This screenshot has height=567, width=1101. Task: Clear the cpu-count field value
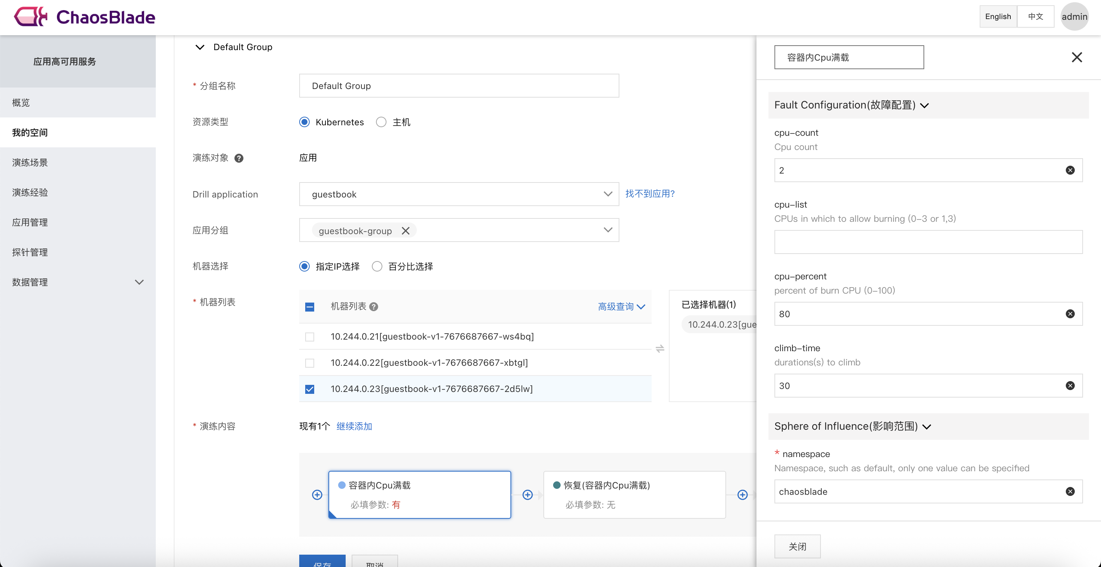(1070, 170)
